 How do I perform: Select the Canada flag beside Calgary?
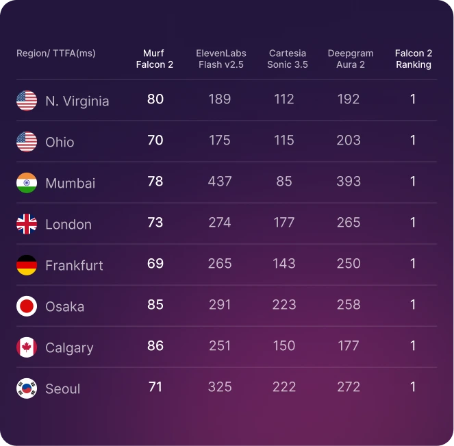pyautogui.click(x=27, y=347)
